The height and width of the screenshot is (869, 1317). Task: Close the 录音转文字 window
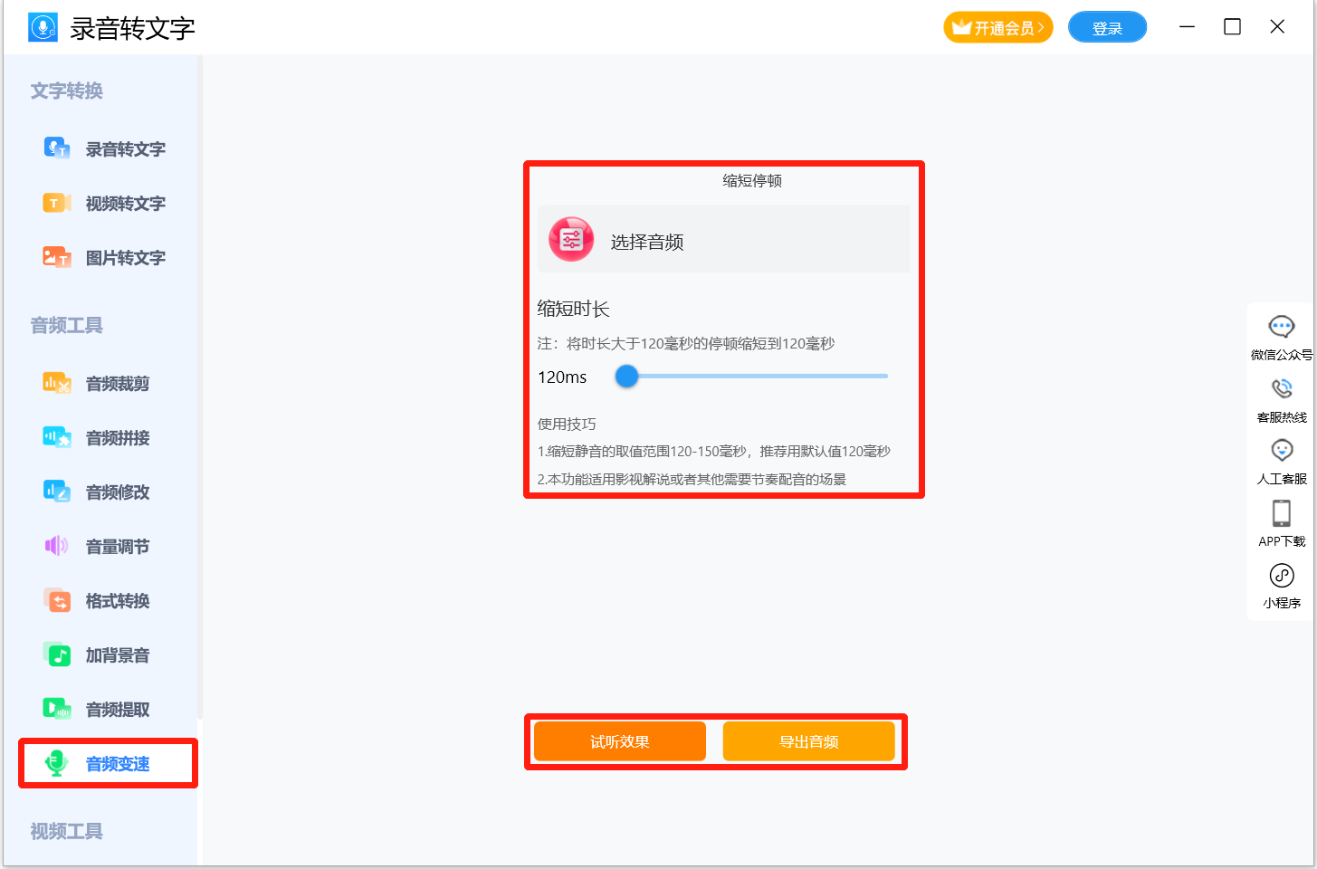pyautogui.click(x=1277, y=27)
